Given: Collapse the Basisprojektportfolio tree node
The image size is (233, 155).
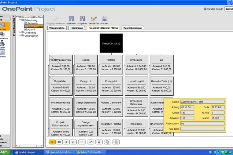Looking at the screenshot, I should click(x=17, y=17).
